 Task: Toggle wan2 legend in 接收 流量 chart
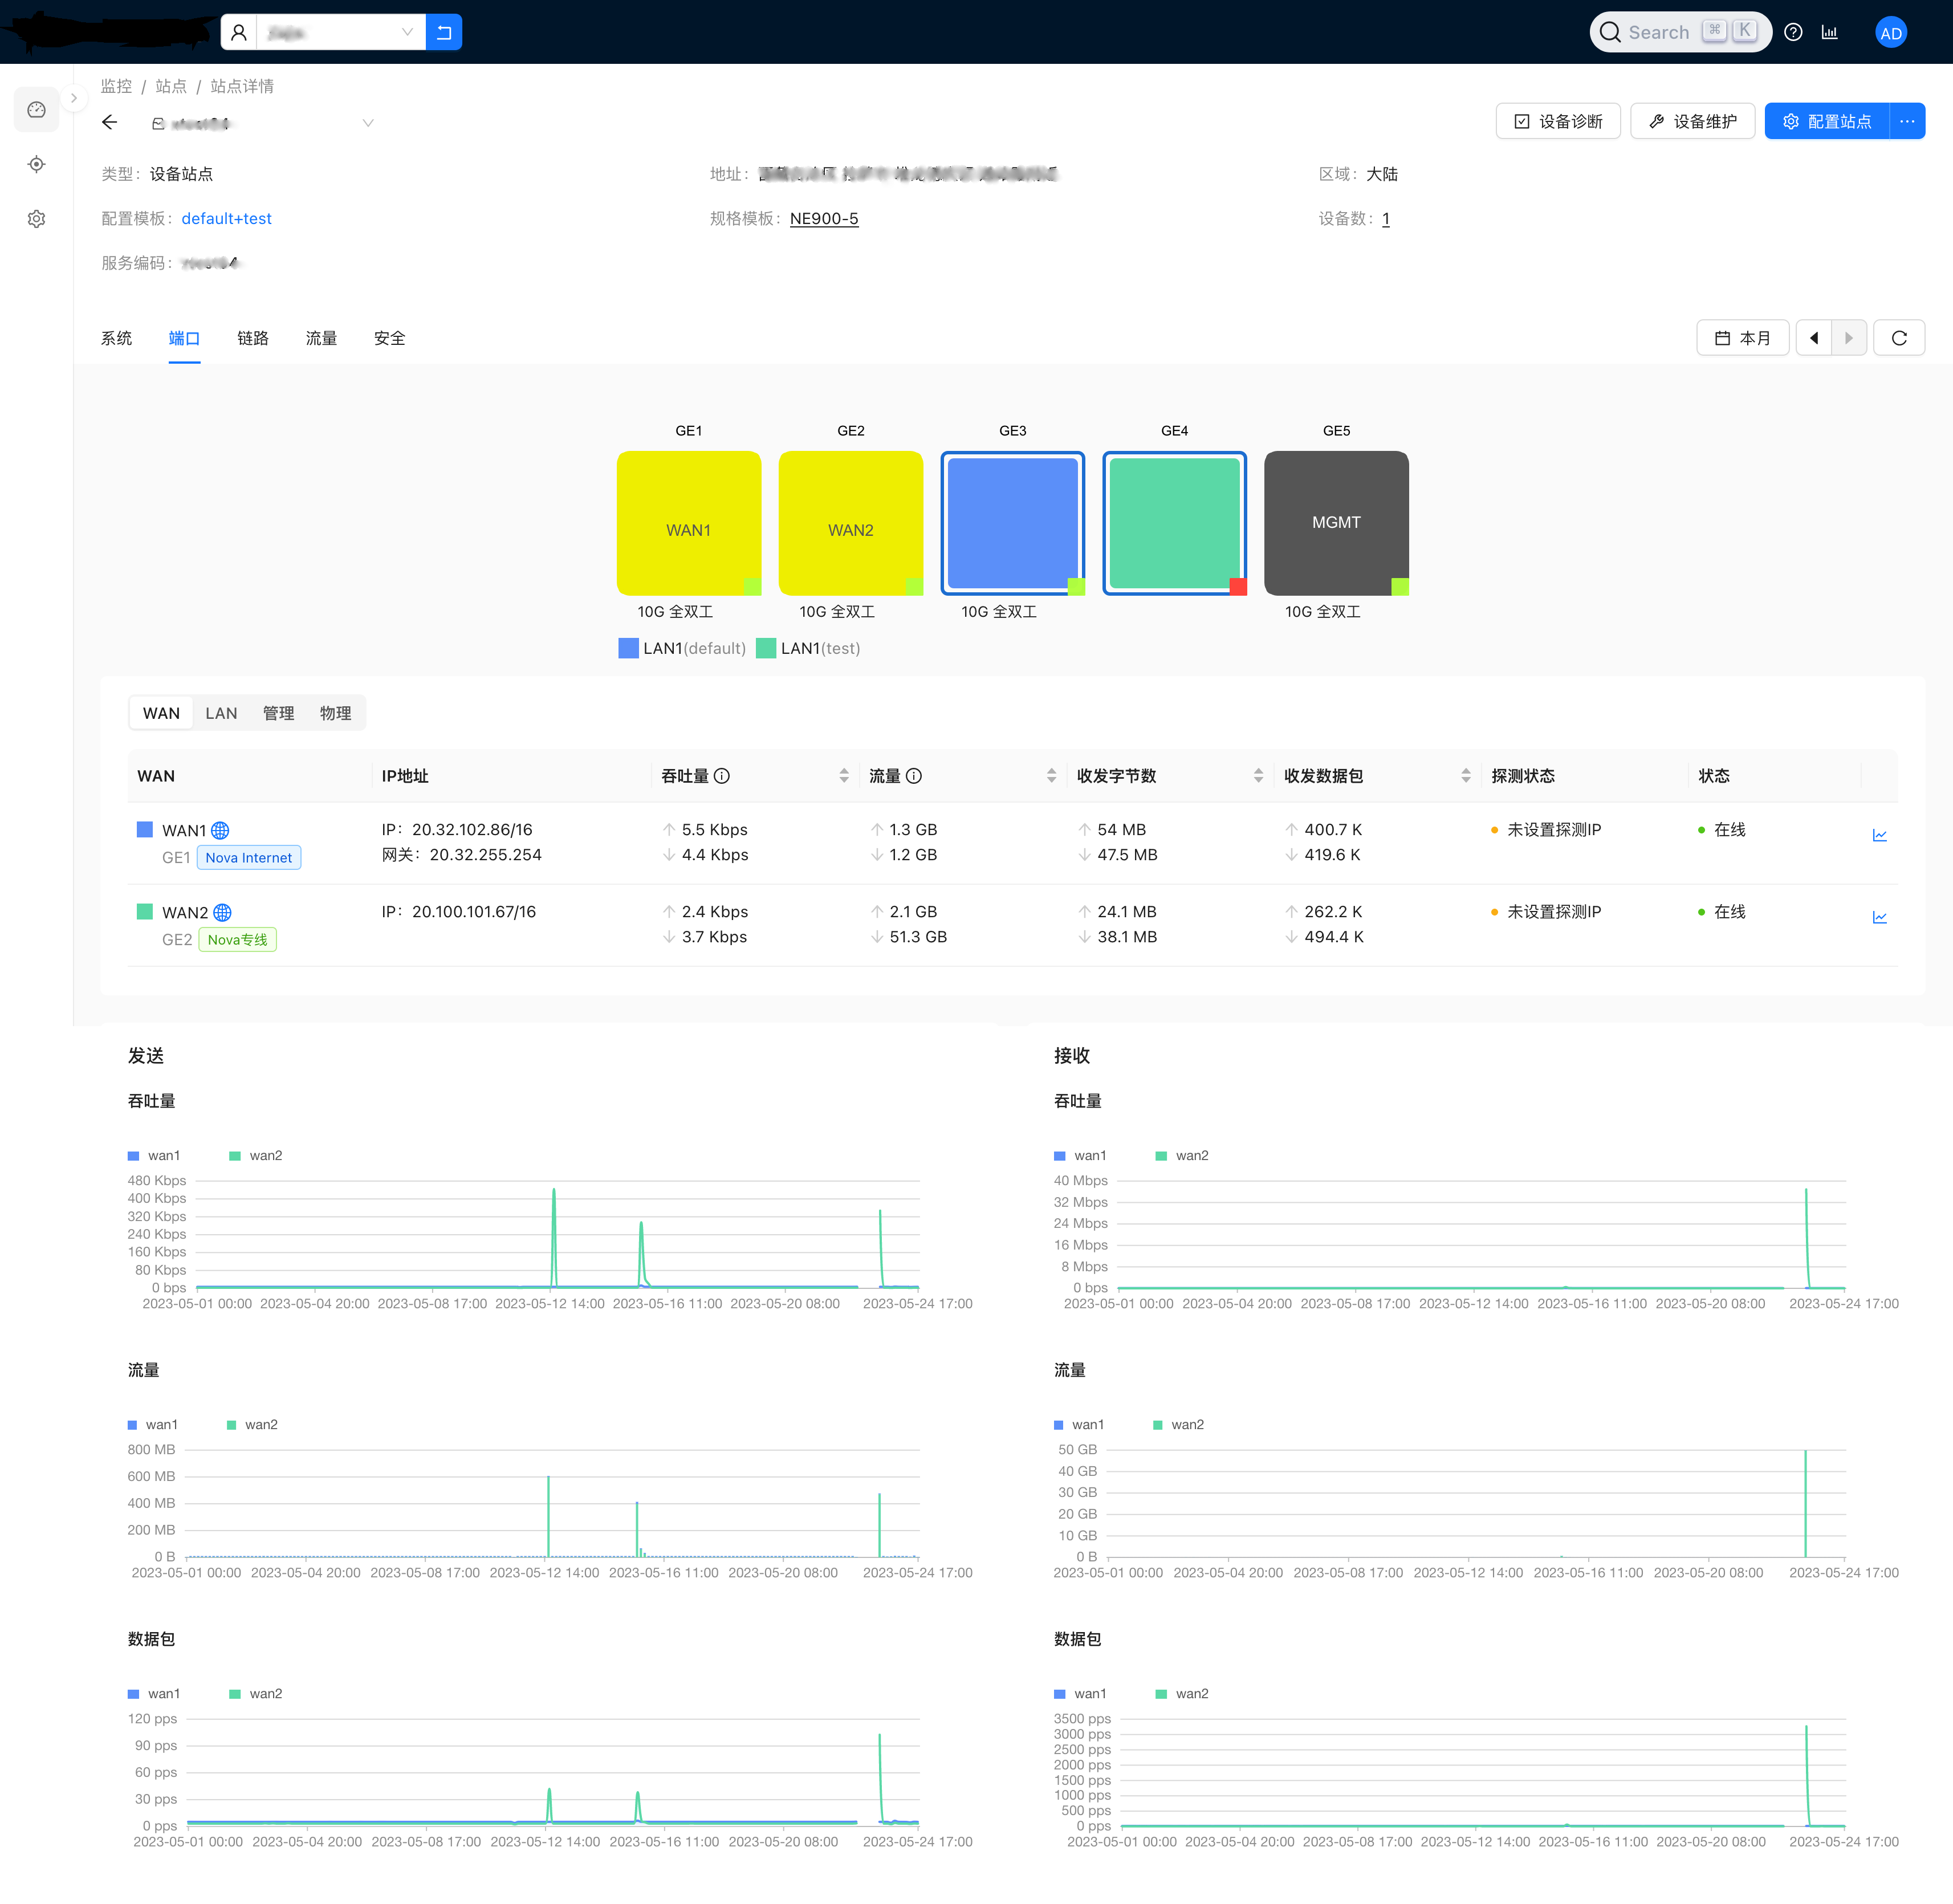pyautogui.click(x=1179, y=1424)
